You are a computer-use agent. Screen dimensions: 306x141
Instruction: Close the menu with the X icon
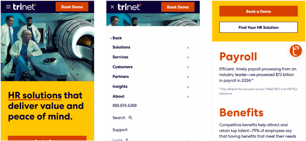click(x=112, y=7)
